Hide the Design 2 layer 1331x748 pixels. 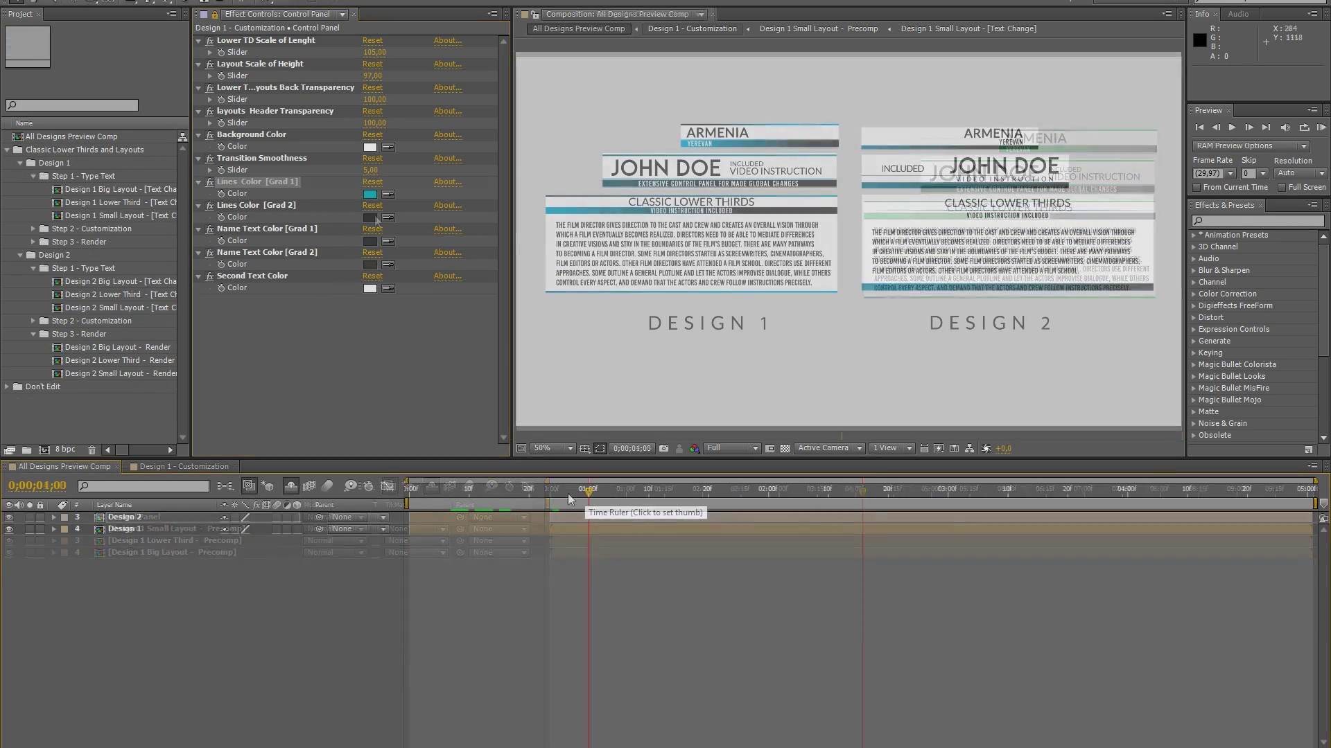pos(9,517)
